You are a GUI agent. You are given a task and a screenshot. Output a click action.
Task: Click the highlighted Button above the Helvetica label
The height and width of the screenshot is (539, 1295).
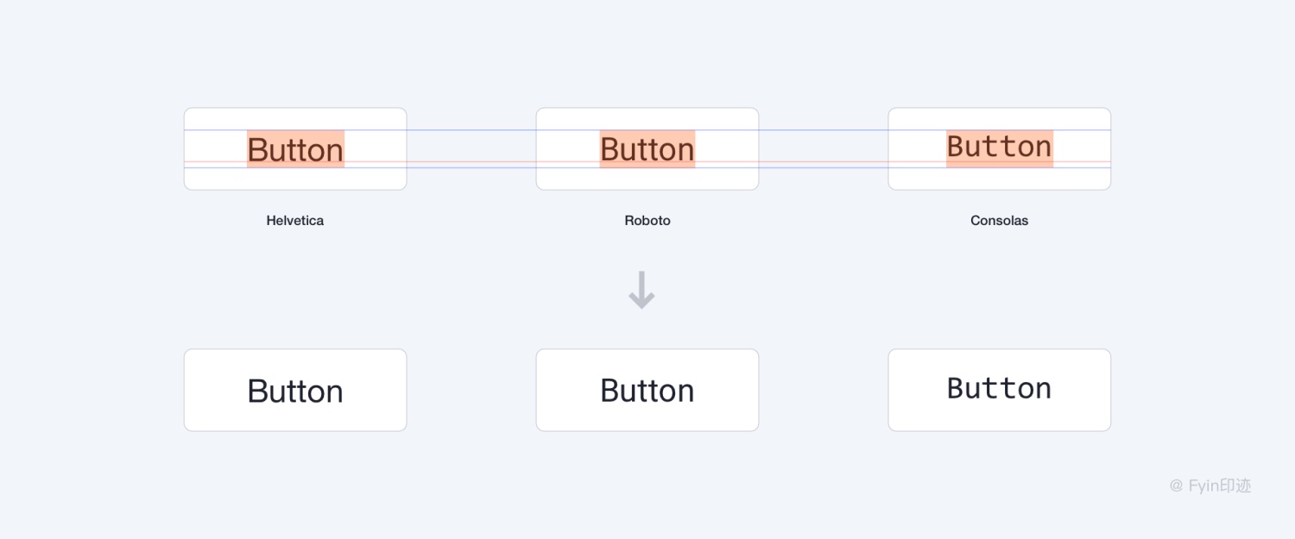pos(295,148)
